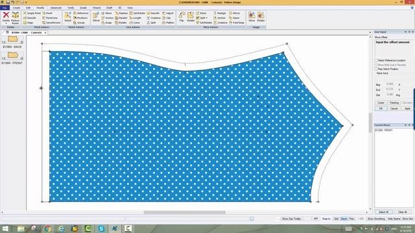415x233 pixels.
Task: Open the Delete dropdown arrow
Action: pyautogui.click(x=6, y=24)
